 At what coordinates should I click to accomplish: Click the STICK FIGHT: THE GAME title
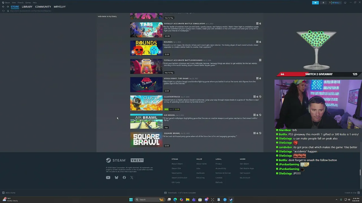click(176, 78)
